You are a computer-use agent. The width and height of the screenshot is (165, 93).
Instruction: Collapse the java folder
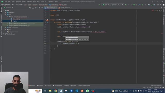pyautogui.click(x=6, y=14)
